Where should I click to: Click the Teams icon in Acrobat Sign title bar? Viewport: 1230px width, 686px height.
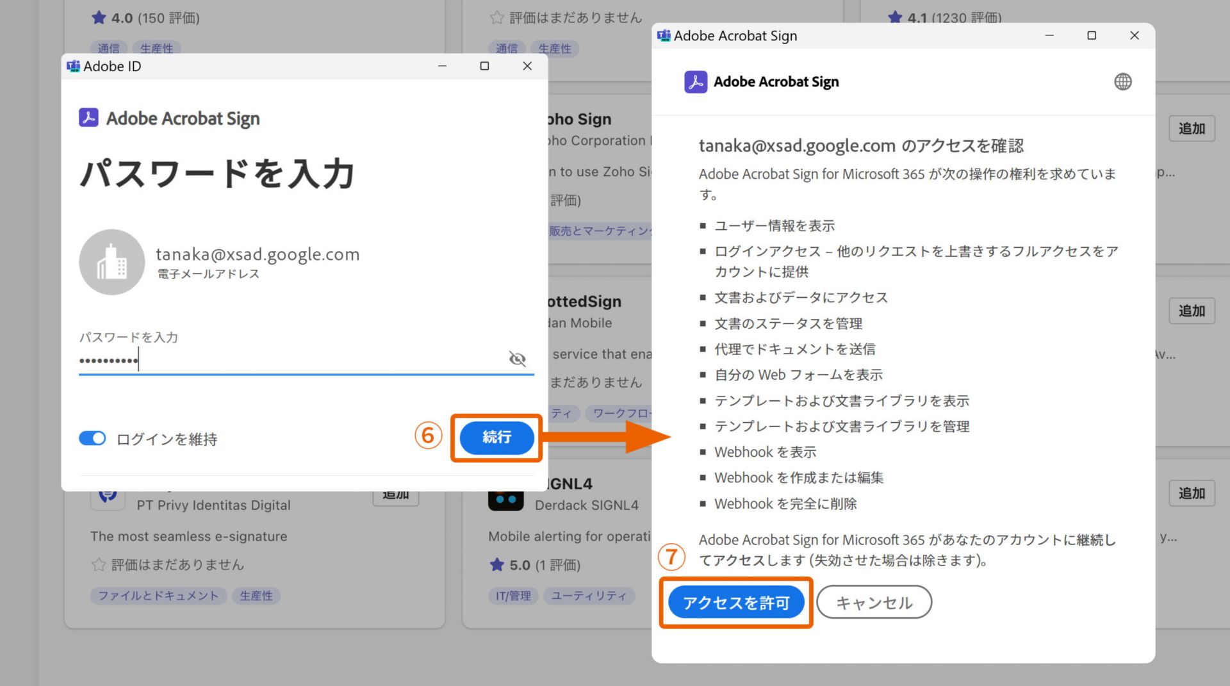pos(664,35)
